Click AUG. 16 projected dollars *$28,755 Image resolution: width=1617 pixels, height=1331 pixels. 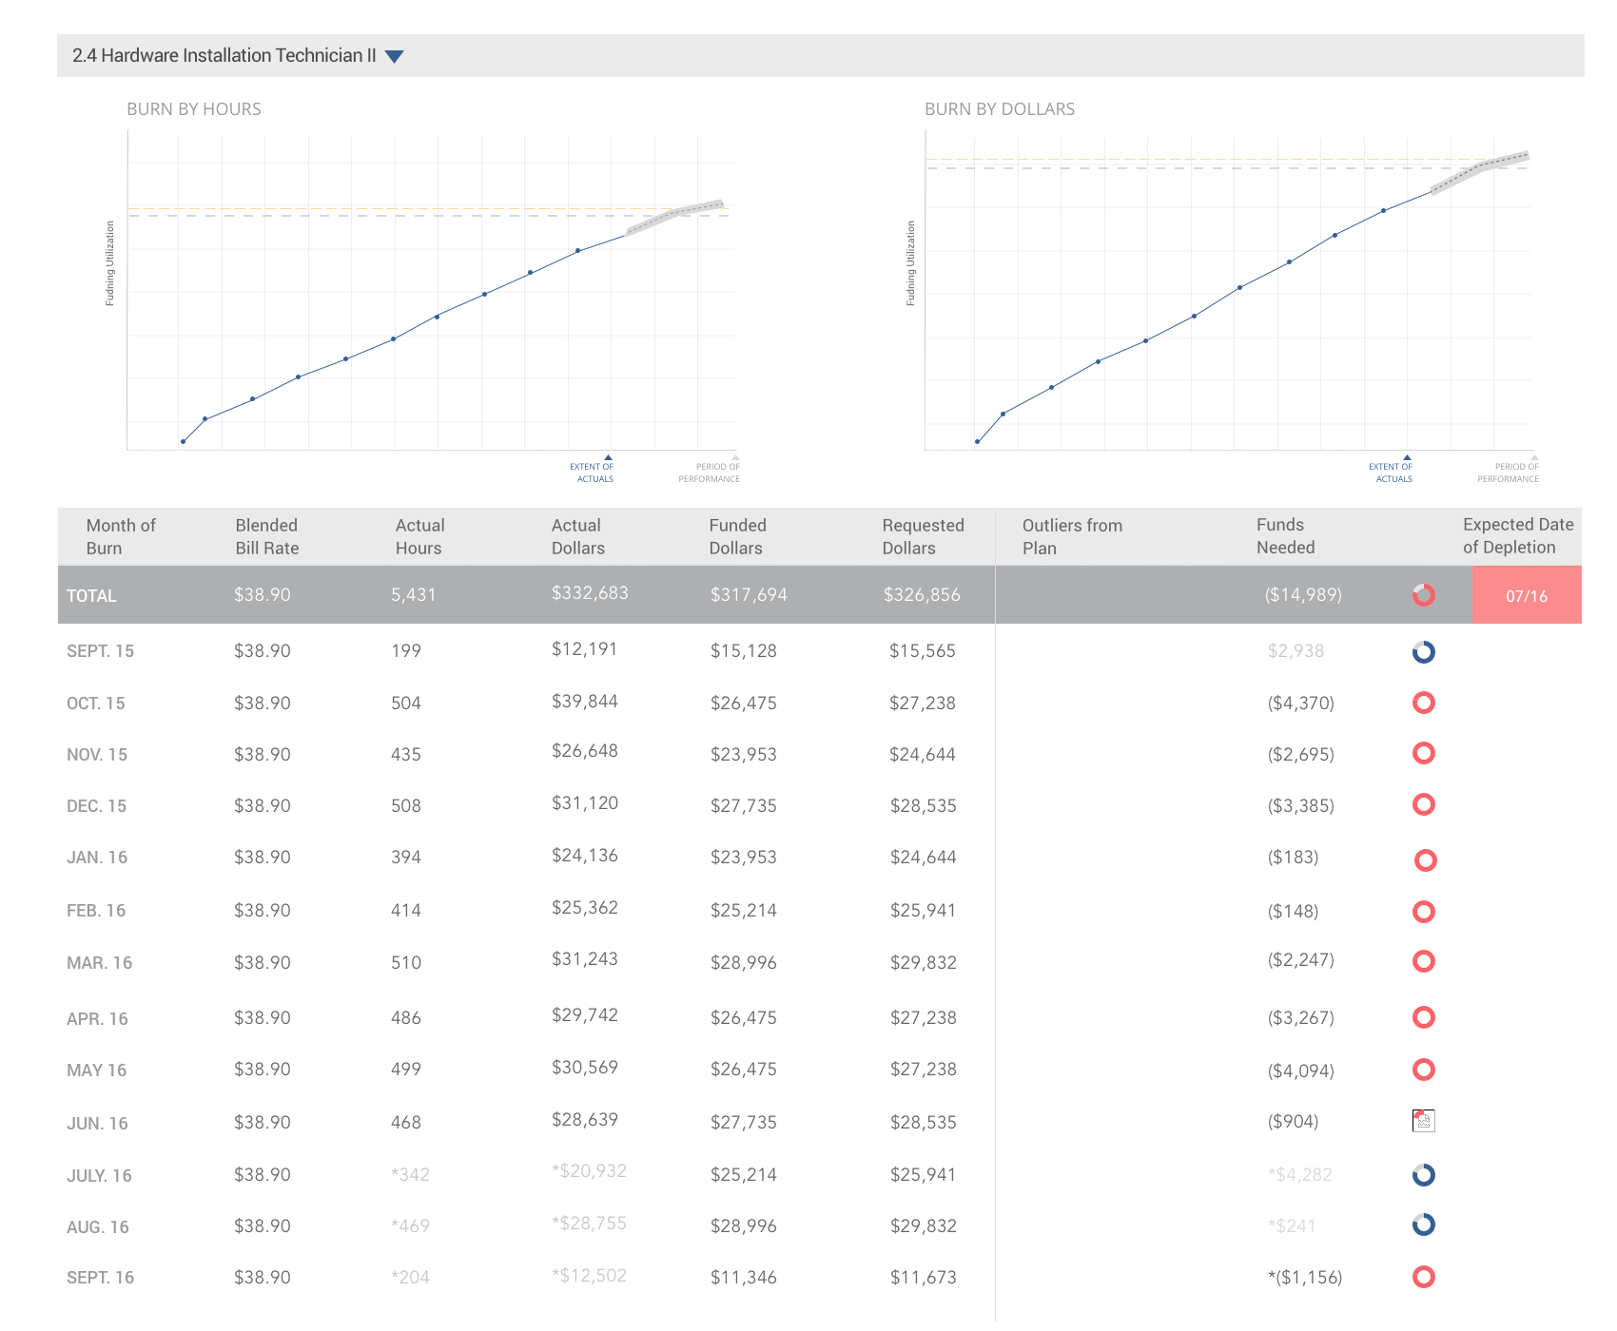pos(589,1224)
